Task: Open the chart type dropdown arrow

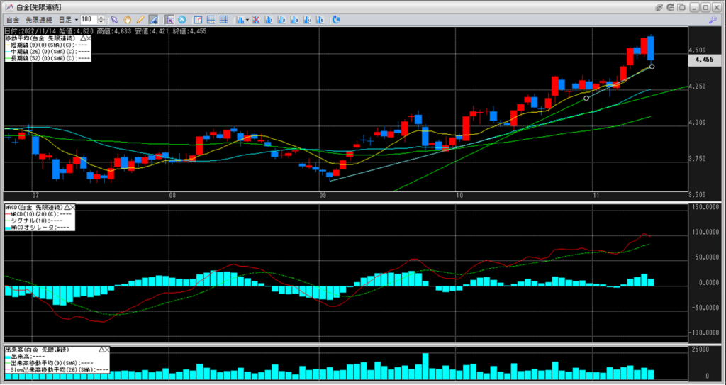Action: (x=247, y=19)
